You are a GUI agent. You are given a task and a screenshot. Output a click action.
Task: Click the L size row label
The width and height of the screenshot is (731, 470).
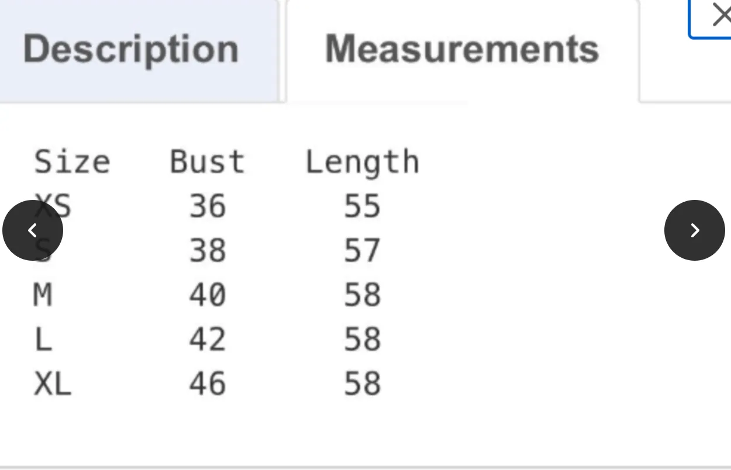[x=43, y=340]
